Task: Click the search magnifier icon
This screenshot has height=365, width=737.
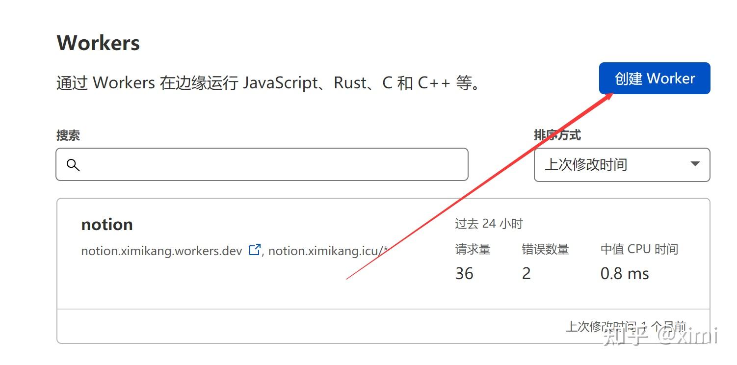Action: point(73,165)
